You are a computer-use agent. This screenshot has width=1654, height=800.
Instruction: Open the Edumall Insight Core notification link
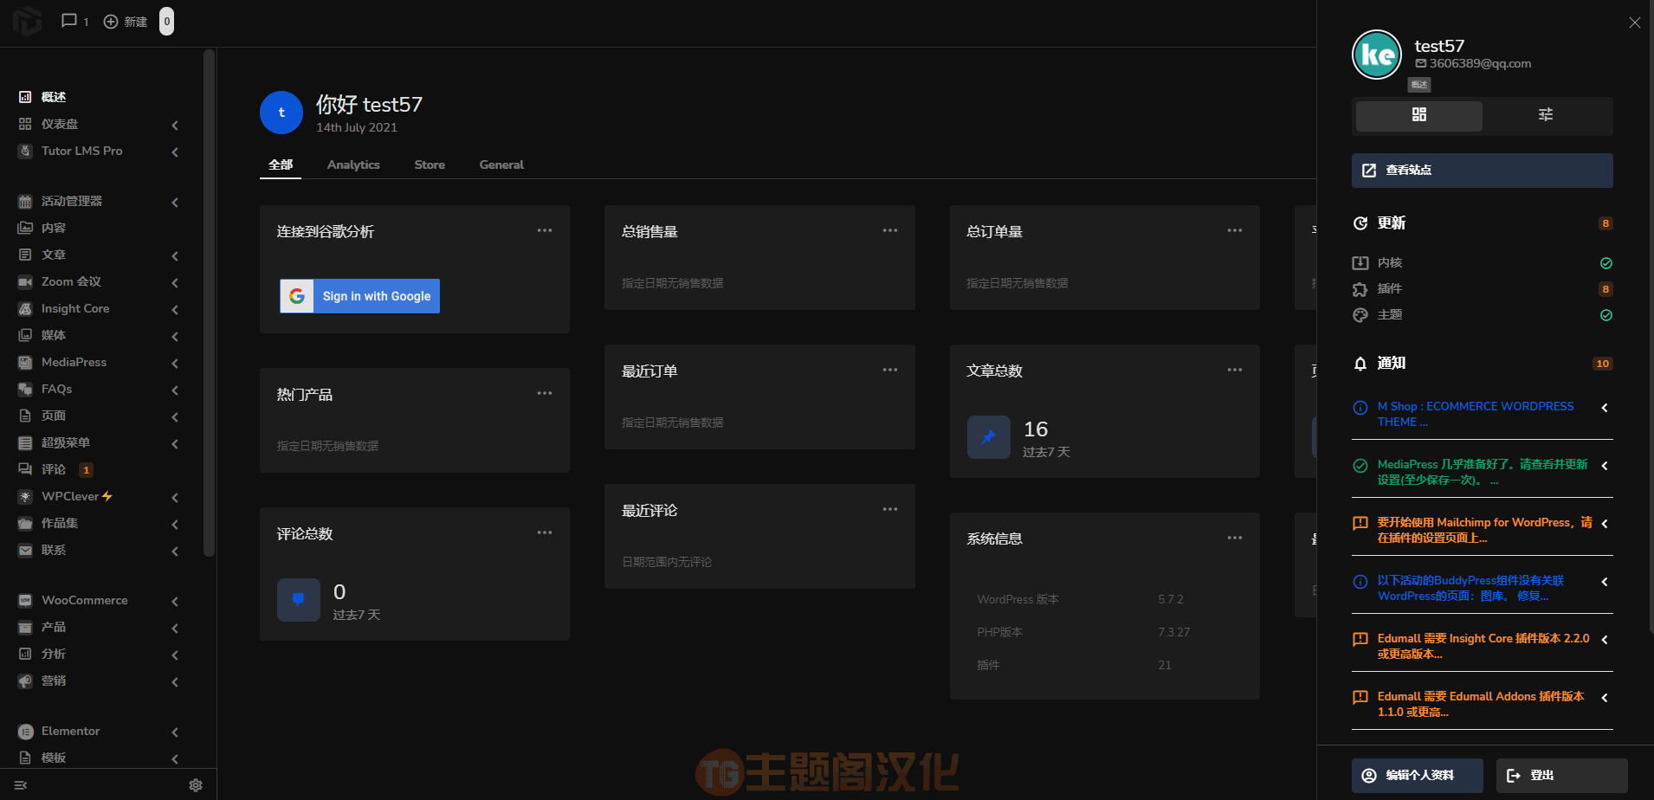click(x=1483, y=646)
